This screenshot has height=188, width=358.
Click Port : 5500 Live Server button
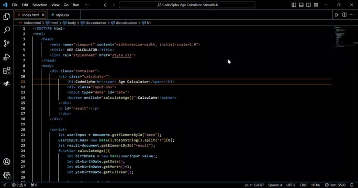(335, 185)
